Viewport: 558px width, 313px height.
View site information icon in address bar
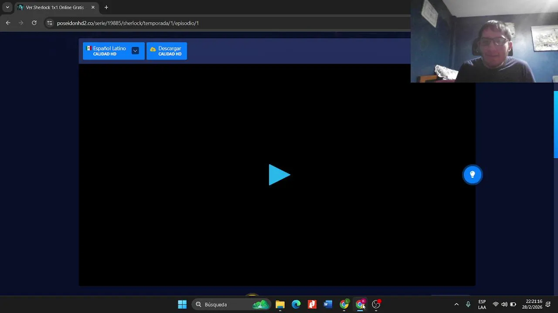(49, 23)
